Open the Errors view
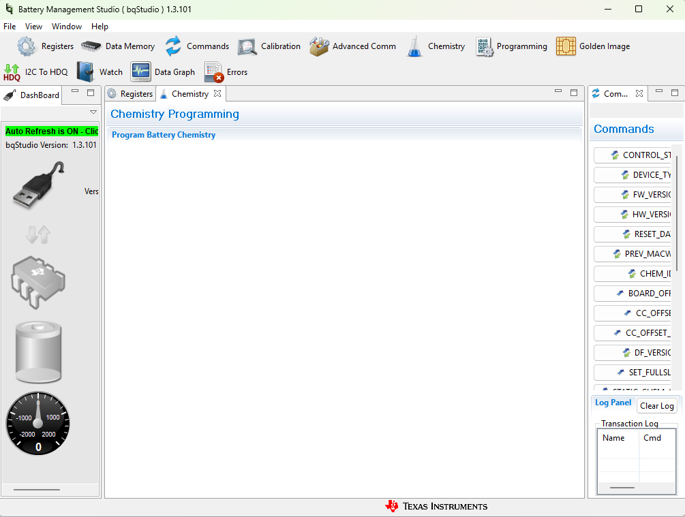 [x=214, y=72]
